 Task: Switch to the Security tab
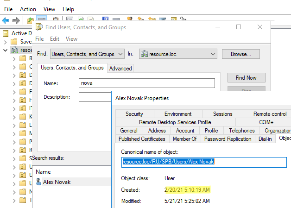(134, 114)
